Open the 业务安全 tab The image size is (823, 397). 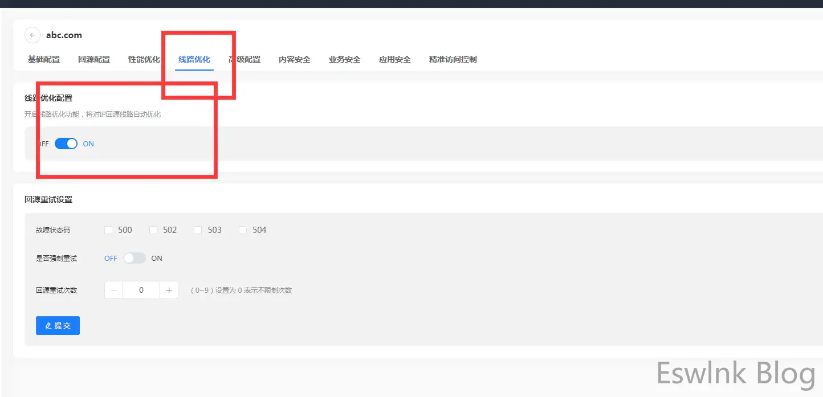[345, 59]
